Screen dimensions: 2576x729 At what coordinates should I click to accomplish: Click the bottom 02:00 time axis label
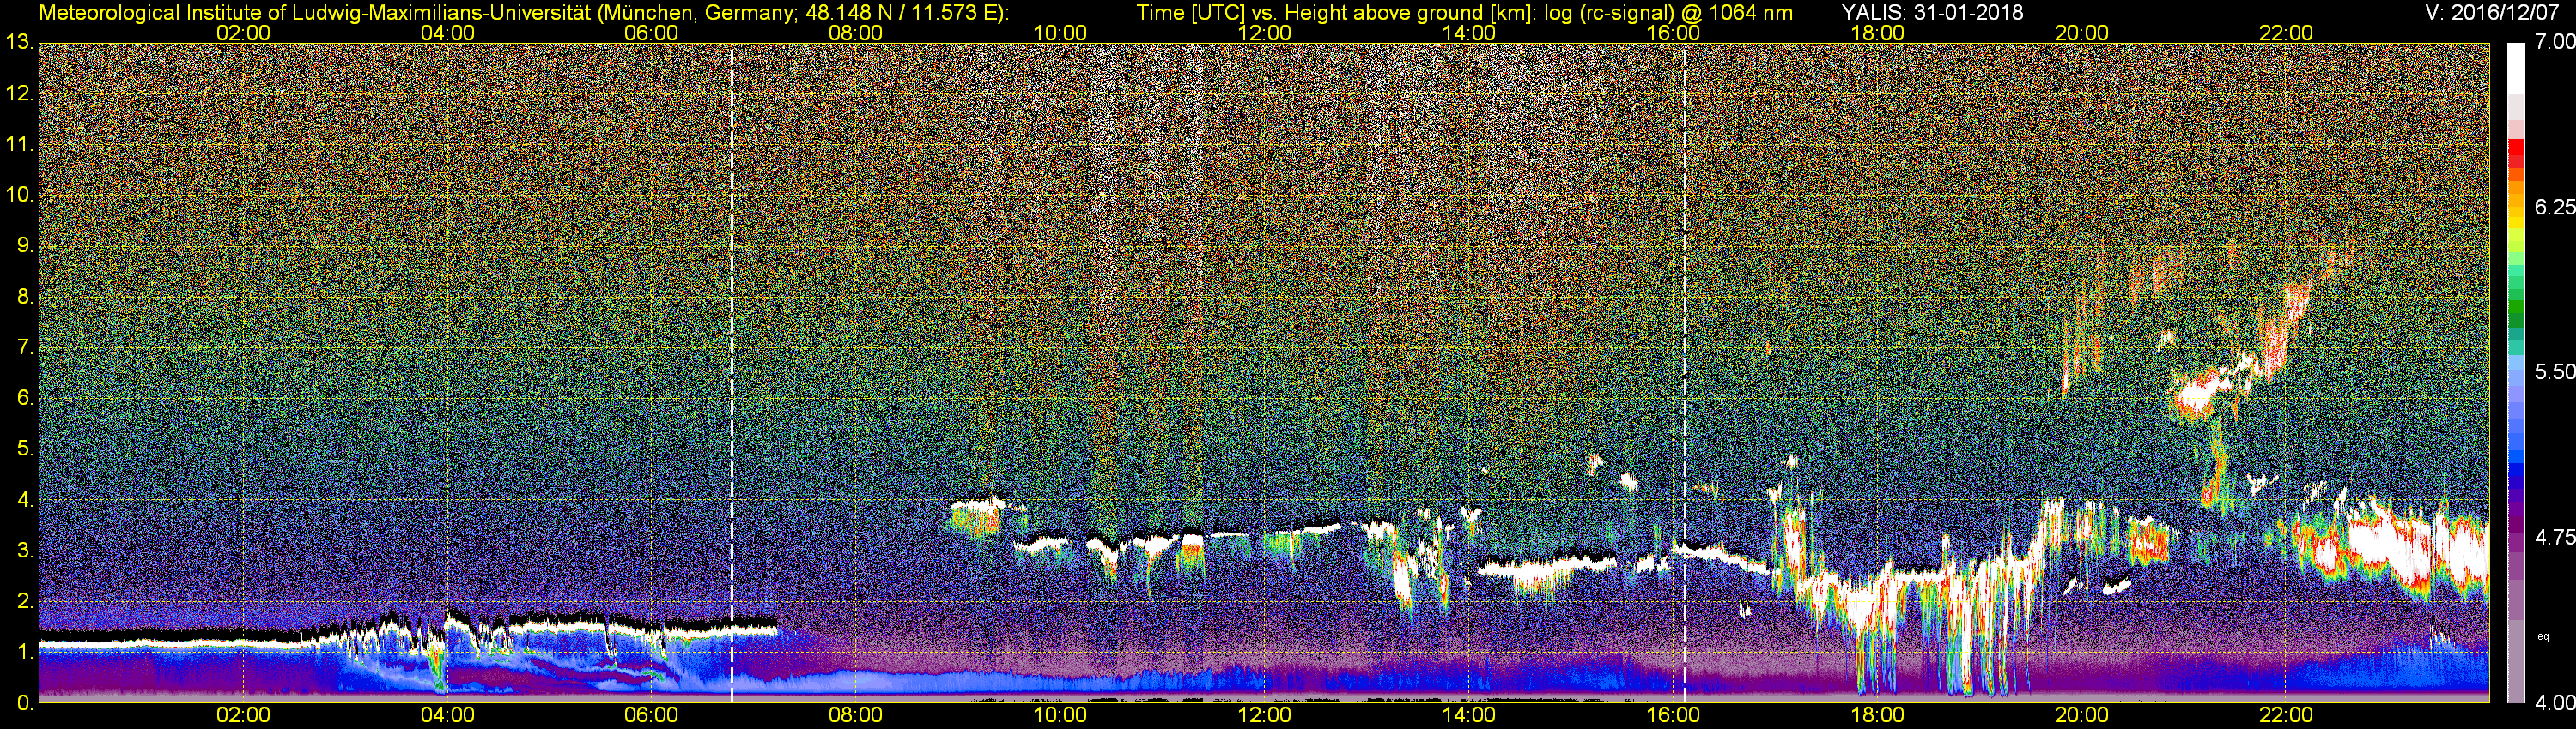(243, 715)
